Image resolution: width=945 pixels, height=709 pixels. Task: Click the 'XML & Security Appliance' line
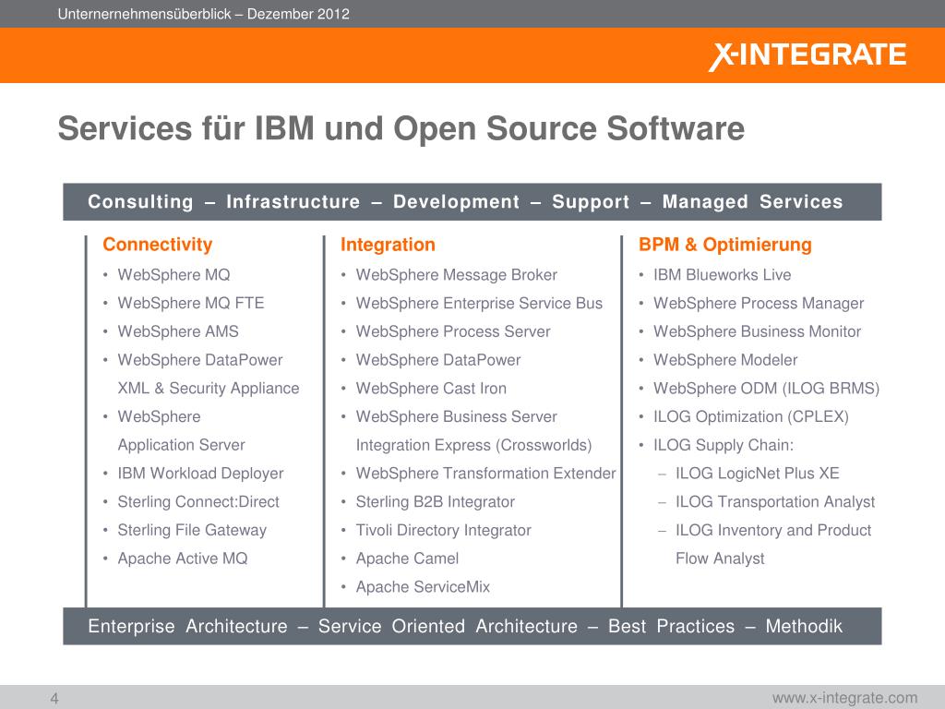[209, 389]
